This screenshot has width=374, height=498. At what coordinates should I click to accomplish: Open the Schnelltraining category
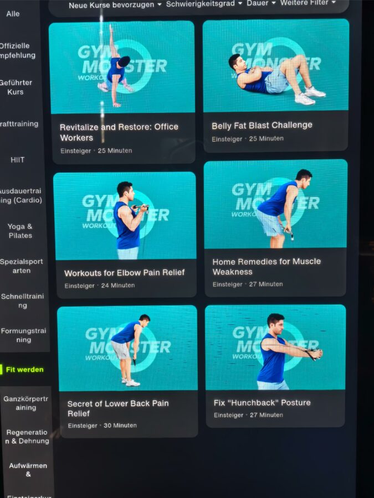point(22,300)
